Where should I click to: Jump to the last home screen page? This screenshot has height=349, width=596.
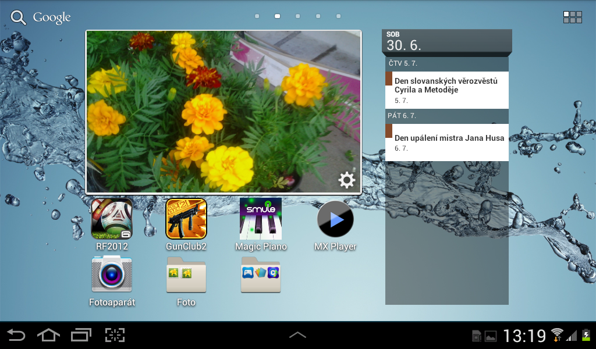[x=338, y=16]
